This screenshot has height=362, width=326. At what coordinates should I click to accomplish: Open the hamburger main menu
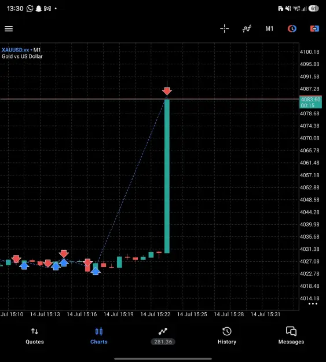(x=9, y=29)
